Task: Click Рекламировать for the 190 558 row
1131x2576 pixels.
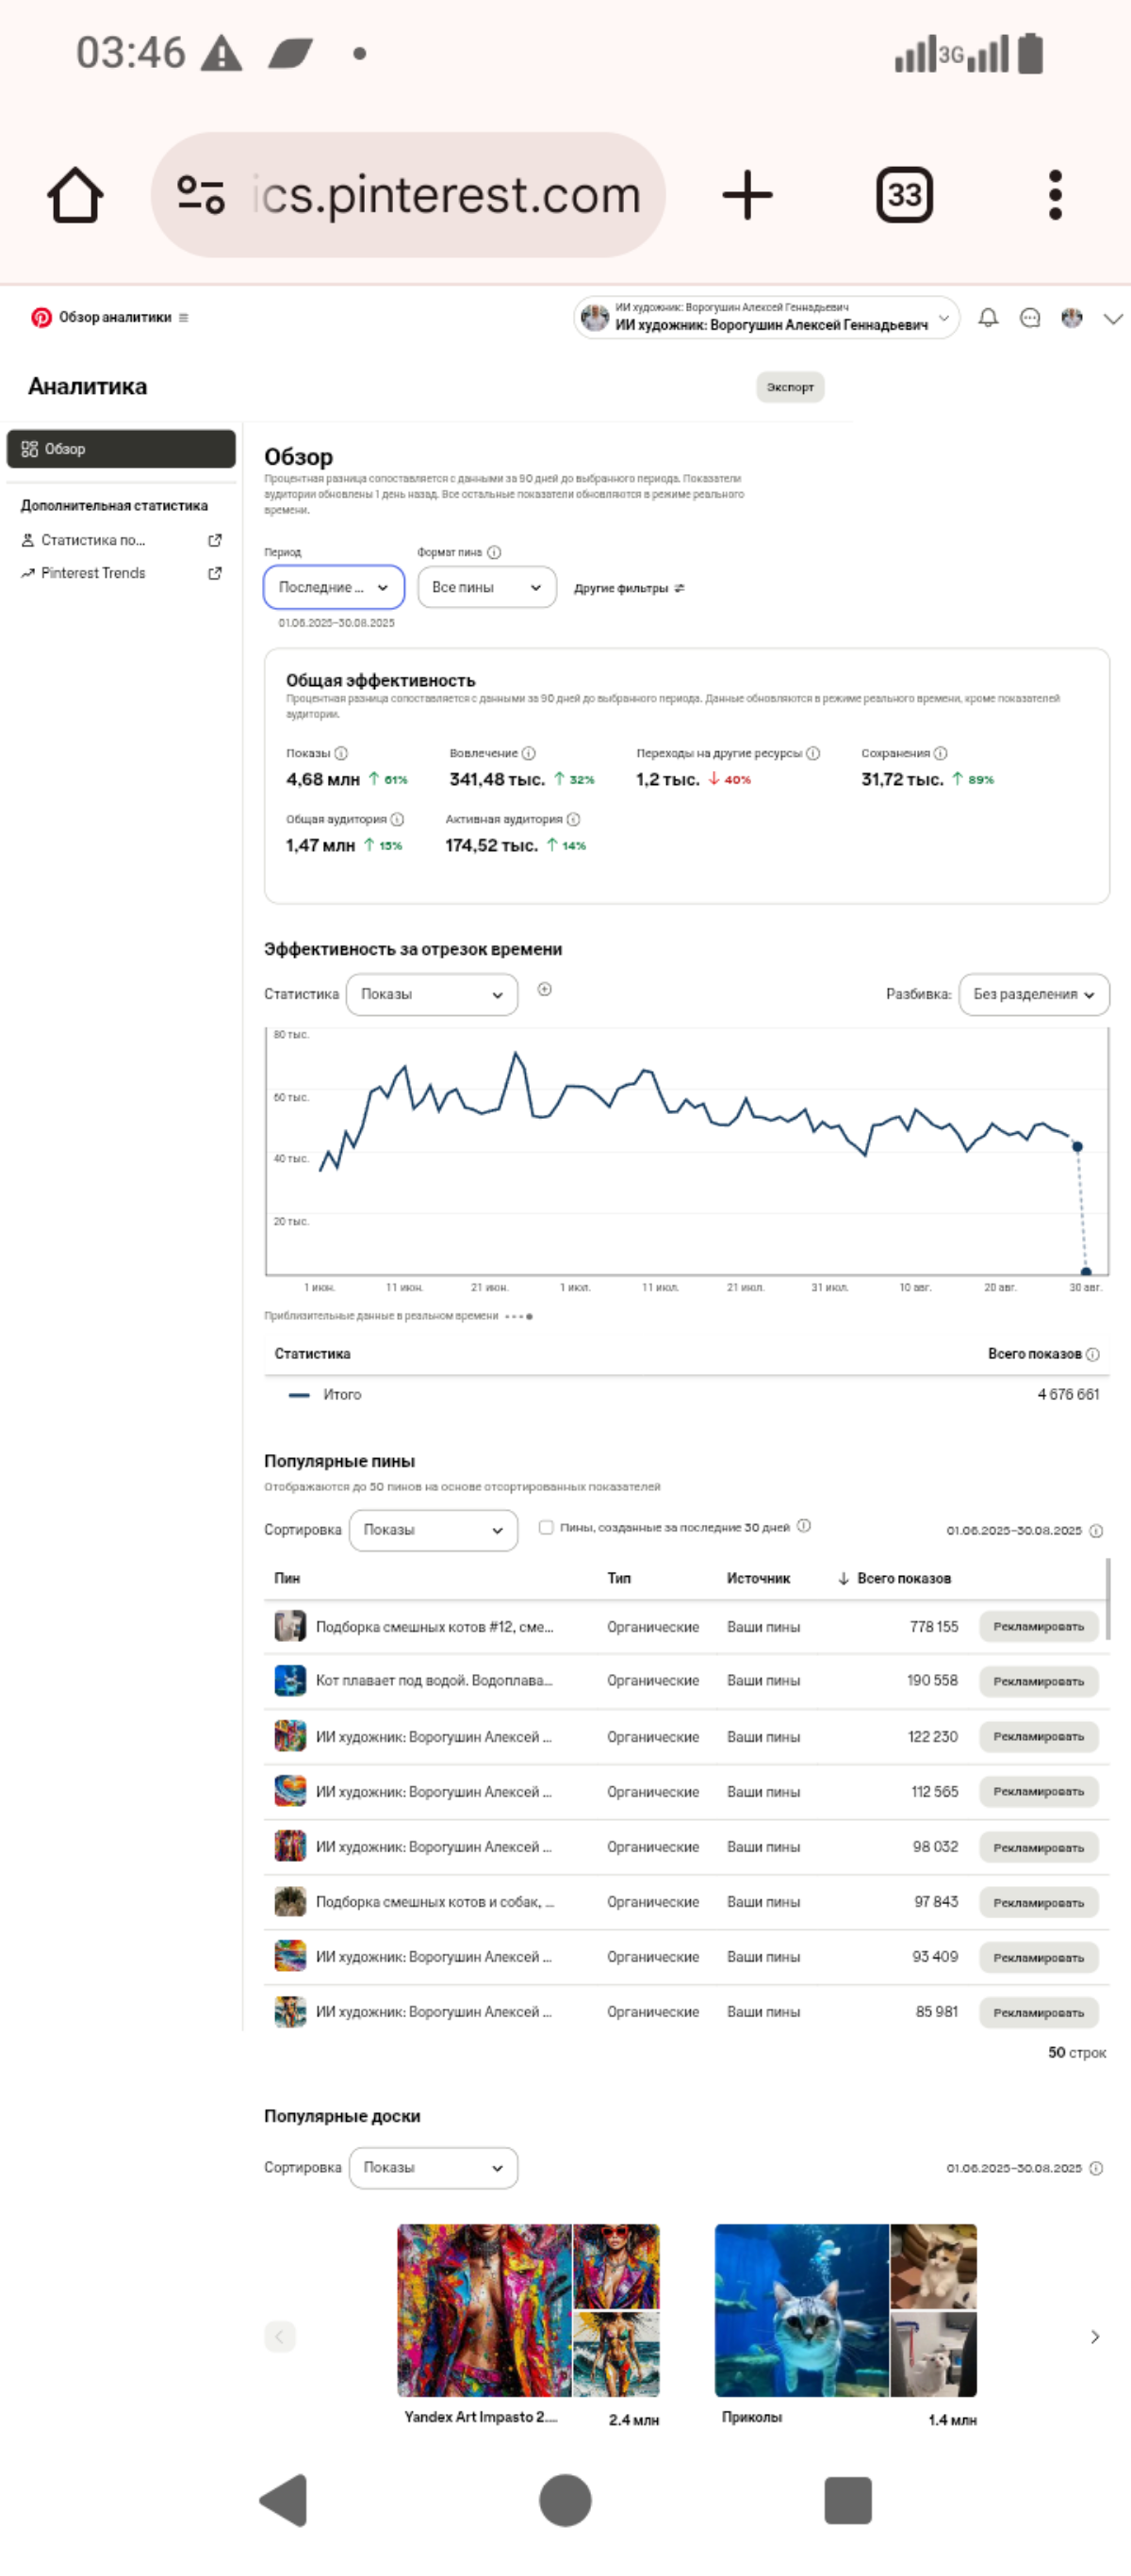Action: (x=1038, y=1681)
